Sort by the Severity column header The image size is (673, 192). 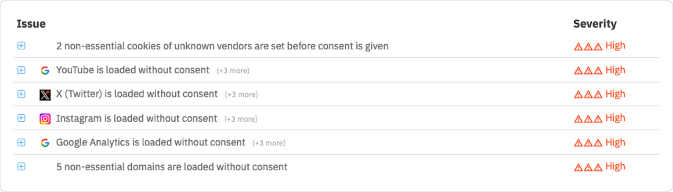[x=594, y=24]
